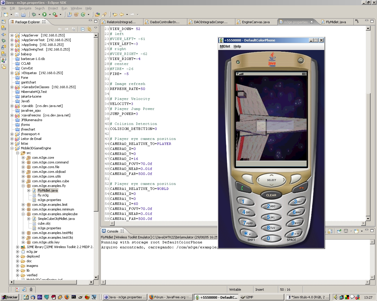Click the emulator CLEAR button

coord(271,195)
